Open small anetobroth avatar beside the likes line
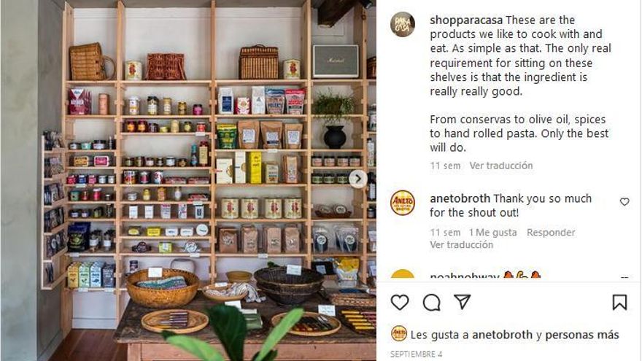The image size is (642, 361). point(399,334)
